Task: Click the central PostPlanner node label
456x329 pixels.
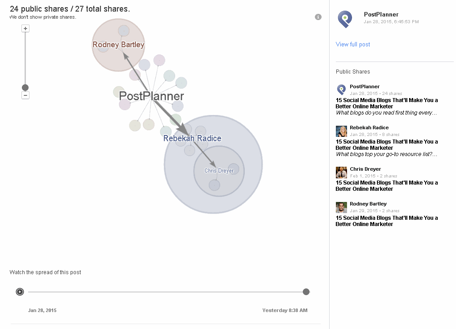Action: 151,96
